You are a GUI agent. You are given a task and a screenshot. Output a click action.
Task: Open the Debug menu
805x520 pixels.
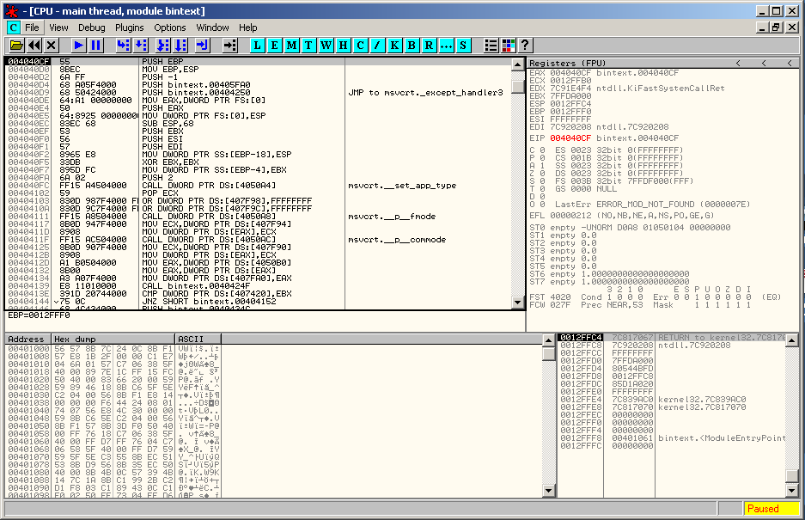[92, 28]
